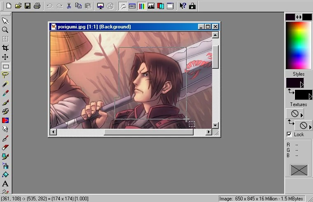Select the Mover tool

5,57
